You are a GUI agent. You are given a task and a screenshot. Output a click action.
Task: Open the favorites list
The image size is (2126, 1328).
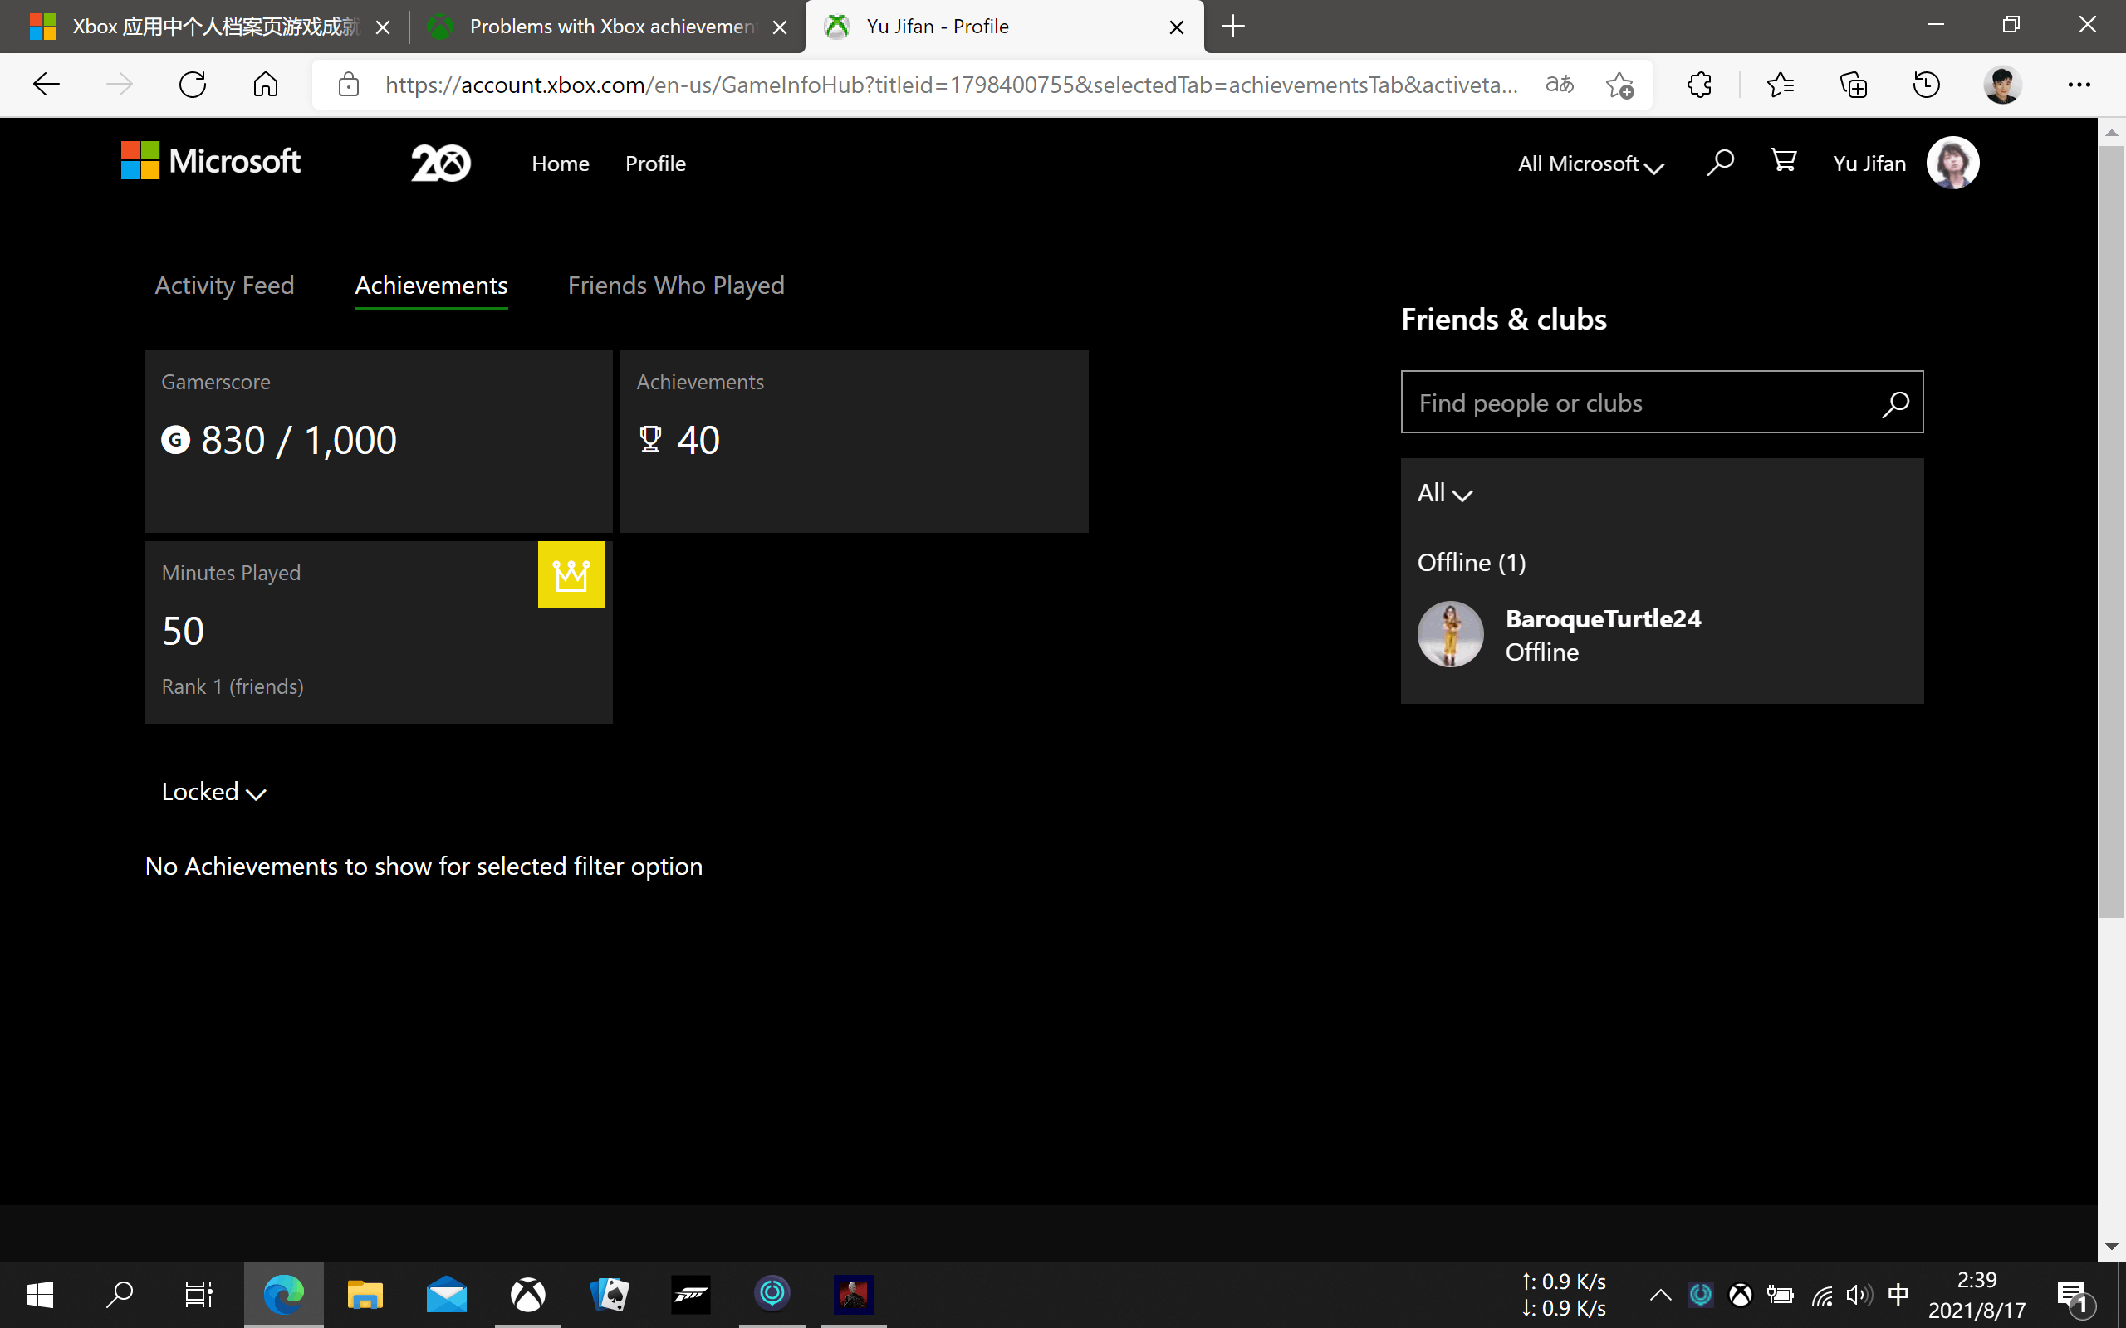[x=1780, y=85]
